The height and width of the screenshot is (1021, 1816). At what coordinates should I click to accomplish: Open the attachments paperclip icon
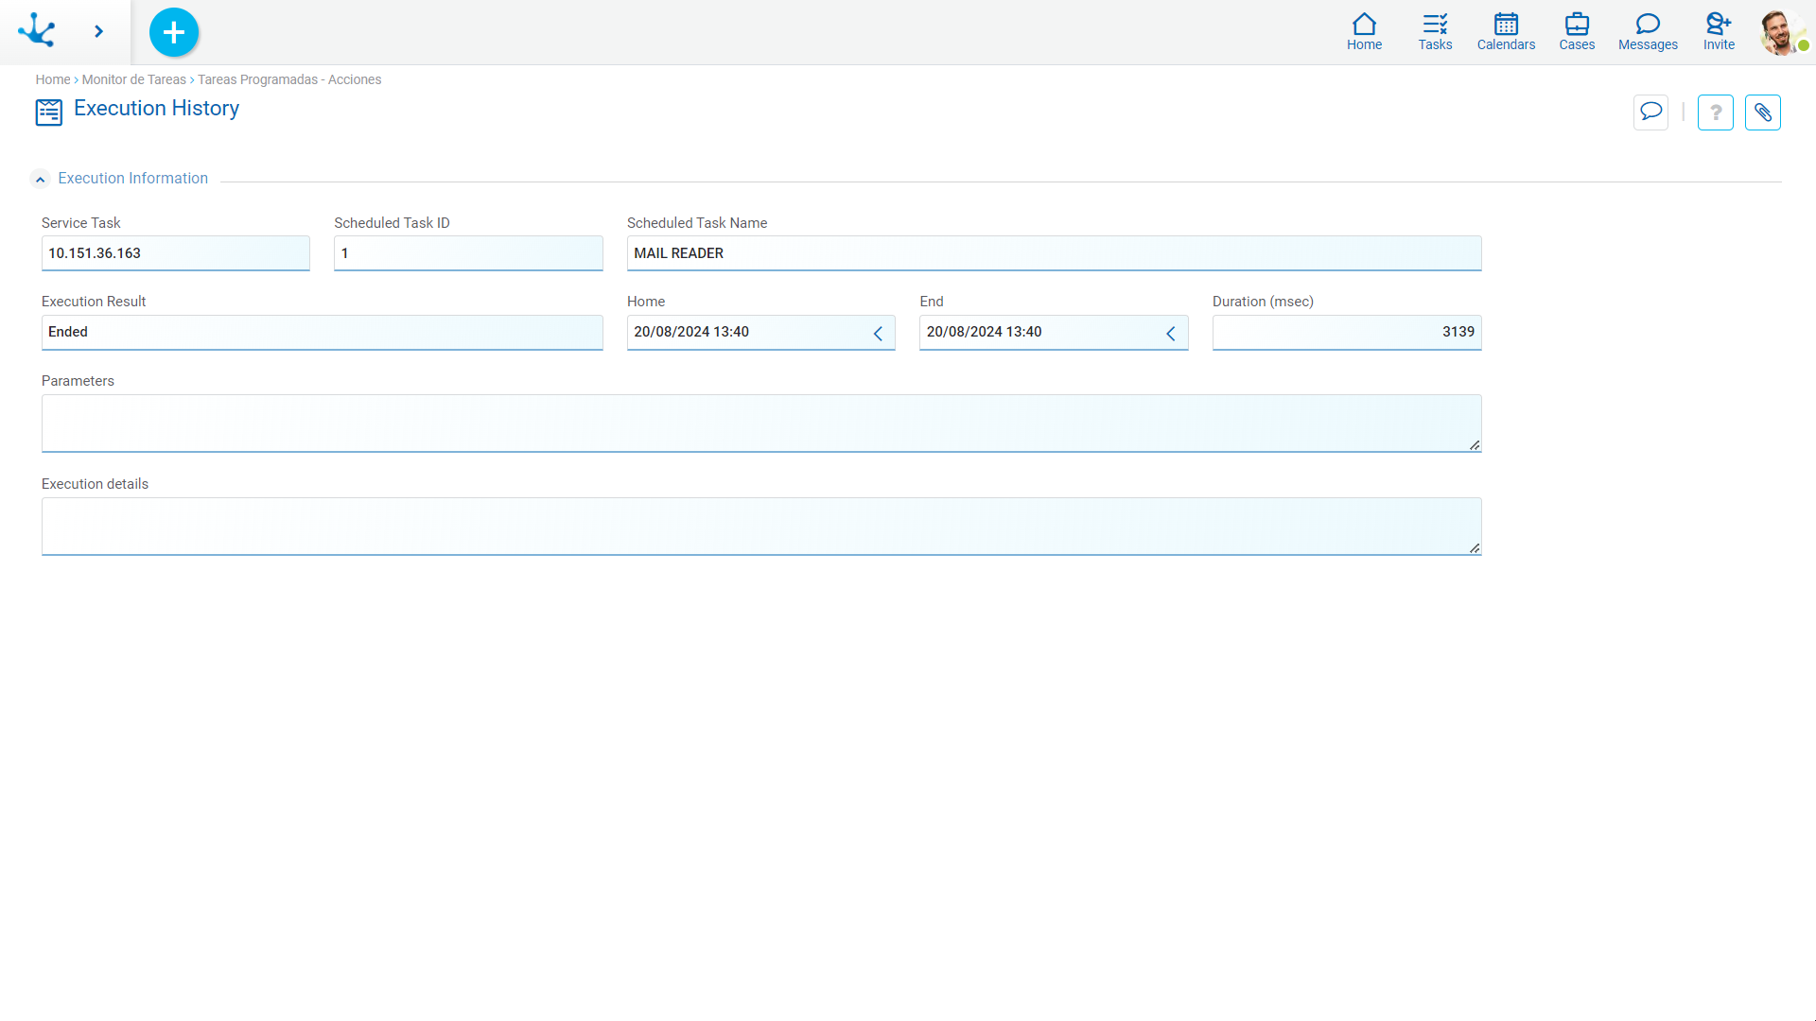pyautogui.click(x=1763, y=112)
